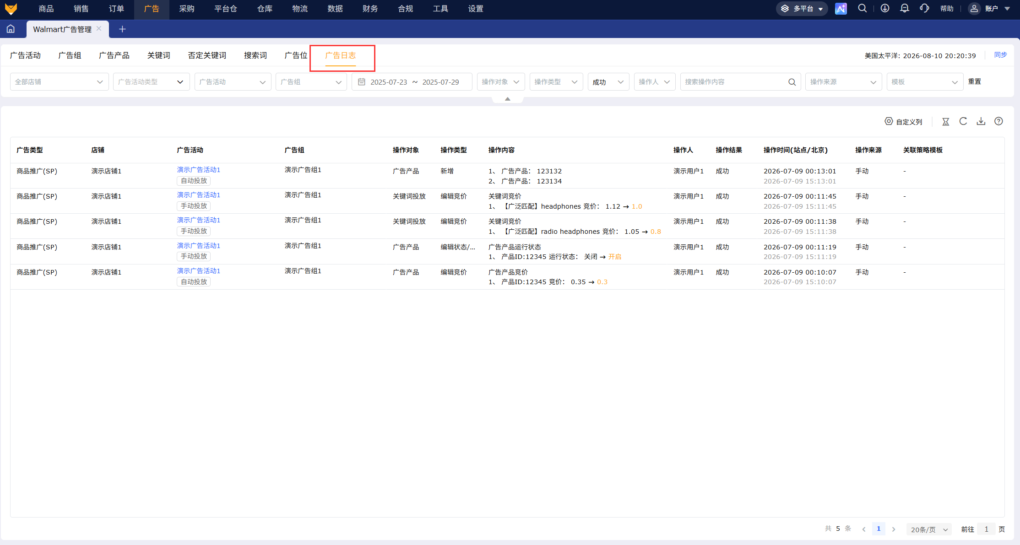Screen dimensions: 1020x545
Task: Click the 重置 reset button
Action: [x=975, y=81]
